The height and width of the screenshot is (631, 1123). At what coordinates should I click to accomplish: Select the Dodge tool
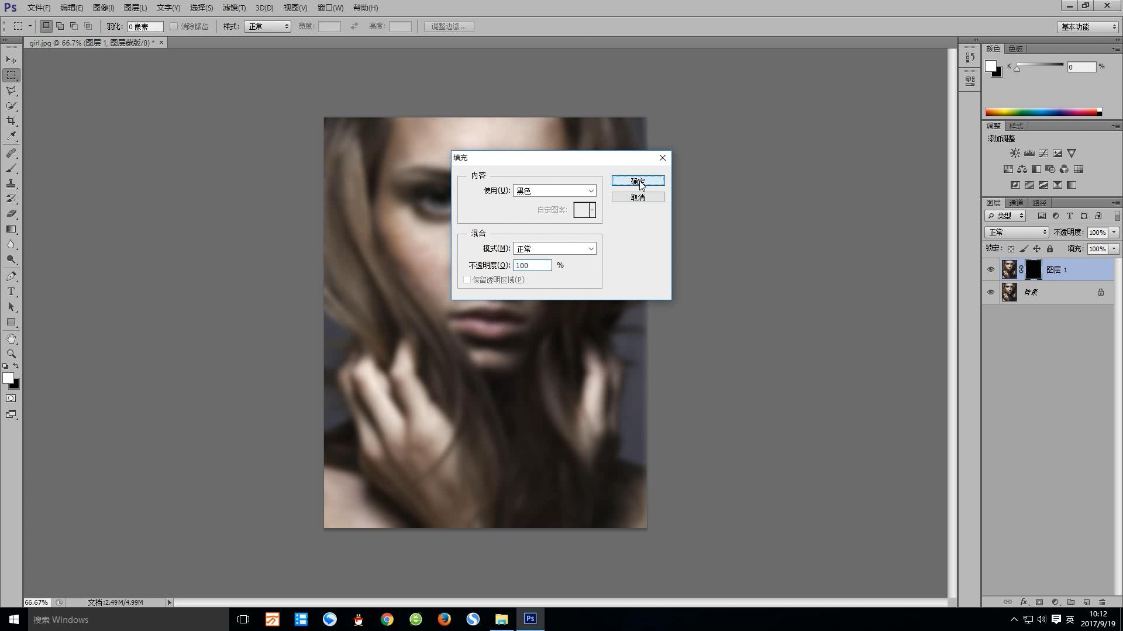[11, 259]
